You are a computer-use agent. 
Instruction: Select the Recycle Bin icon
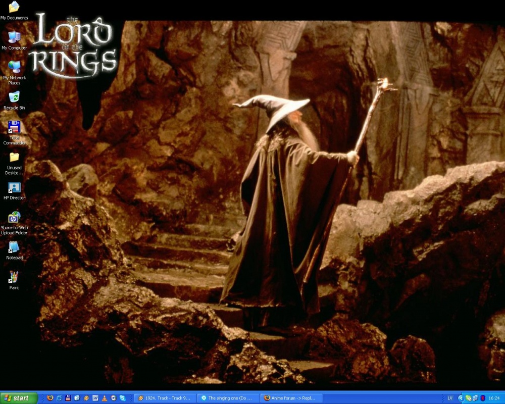click(14, 100)
